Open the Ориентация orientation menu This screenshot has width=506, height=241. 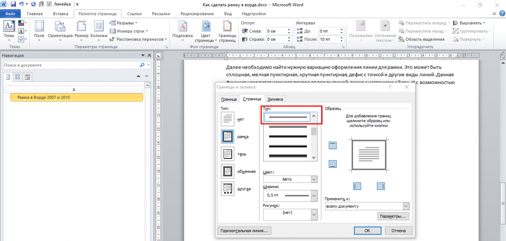60,30
